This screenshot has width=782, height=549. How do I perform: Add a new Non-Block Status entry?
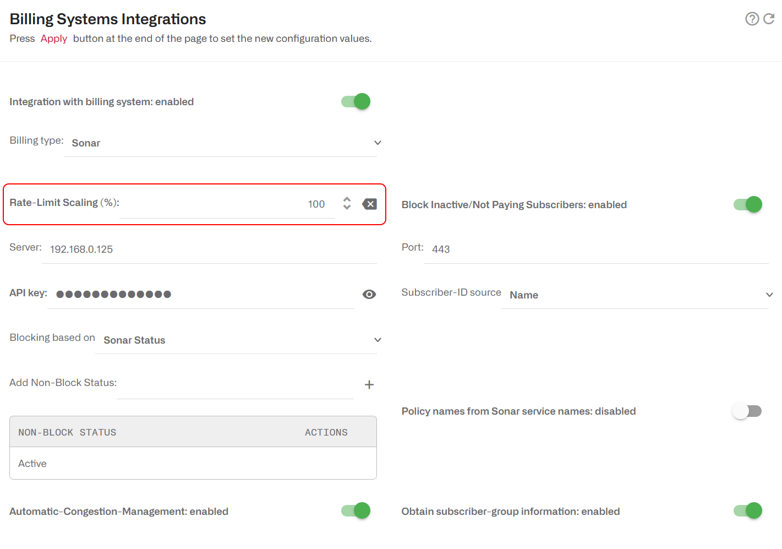369,384
